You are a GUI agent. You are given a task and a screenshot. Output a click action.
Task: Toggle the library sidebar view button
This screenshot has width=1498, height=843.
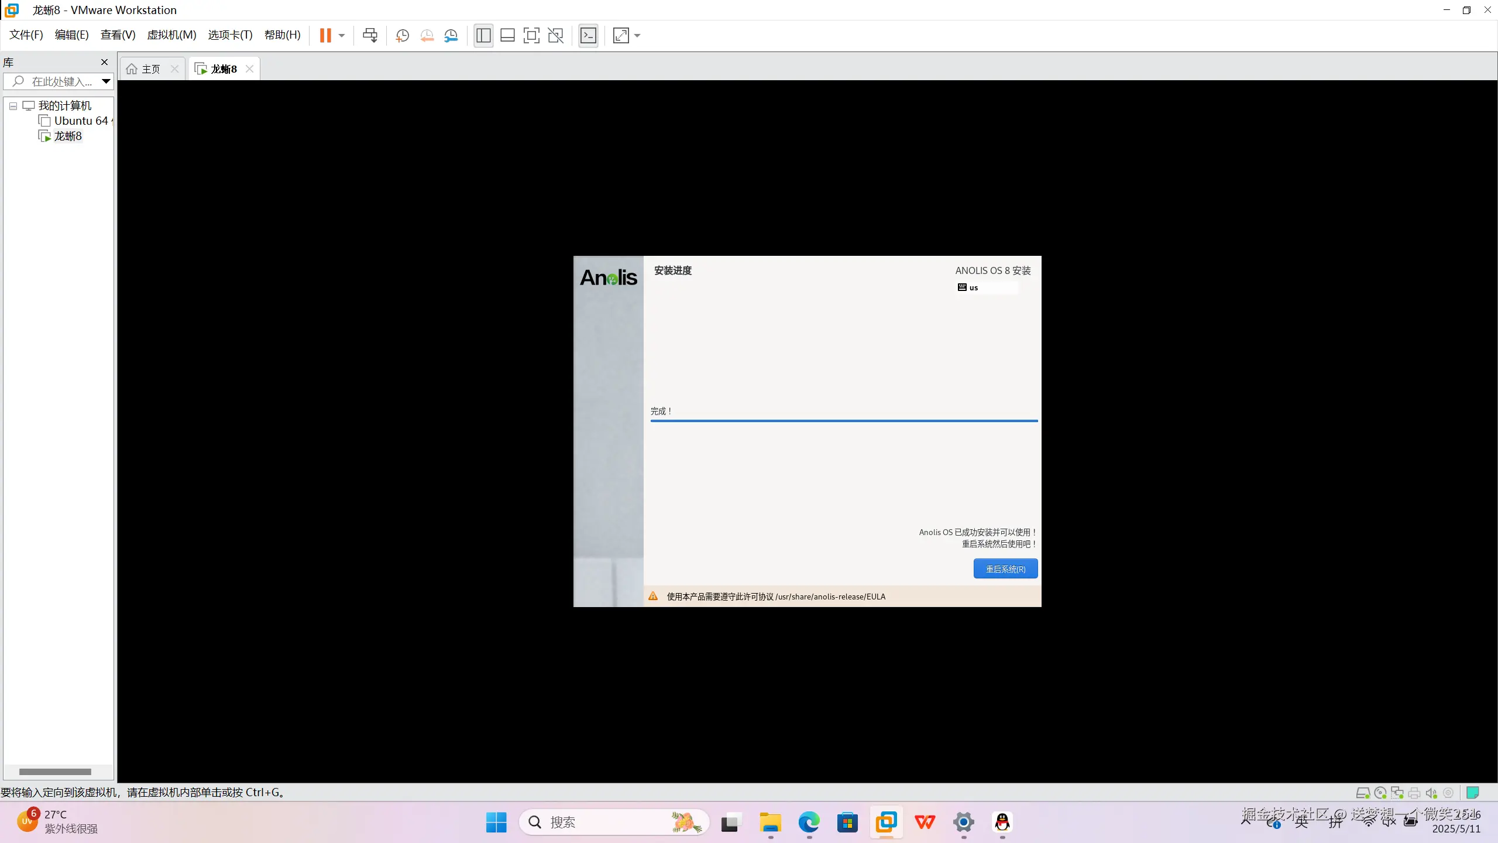483,35
